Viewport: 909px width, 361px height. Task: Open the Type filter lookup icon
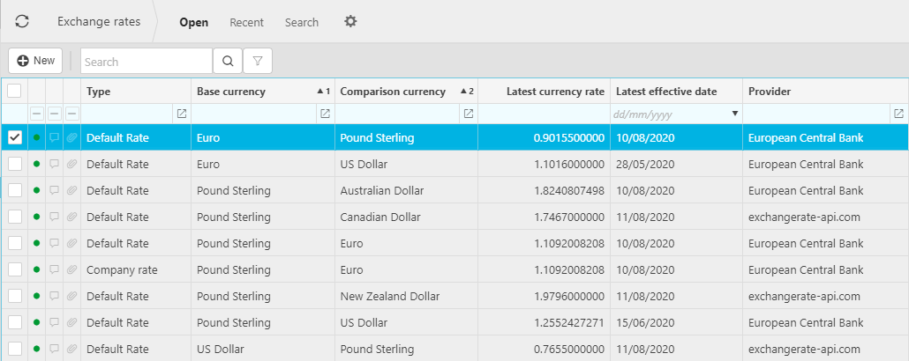pos(182,114)
